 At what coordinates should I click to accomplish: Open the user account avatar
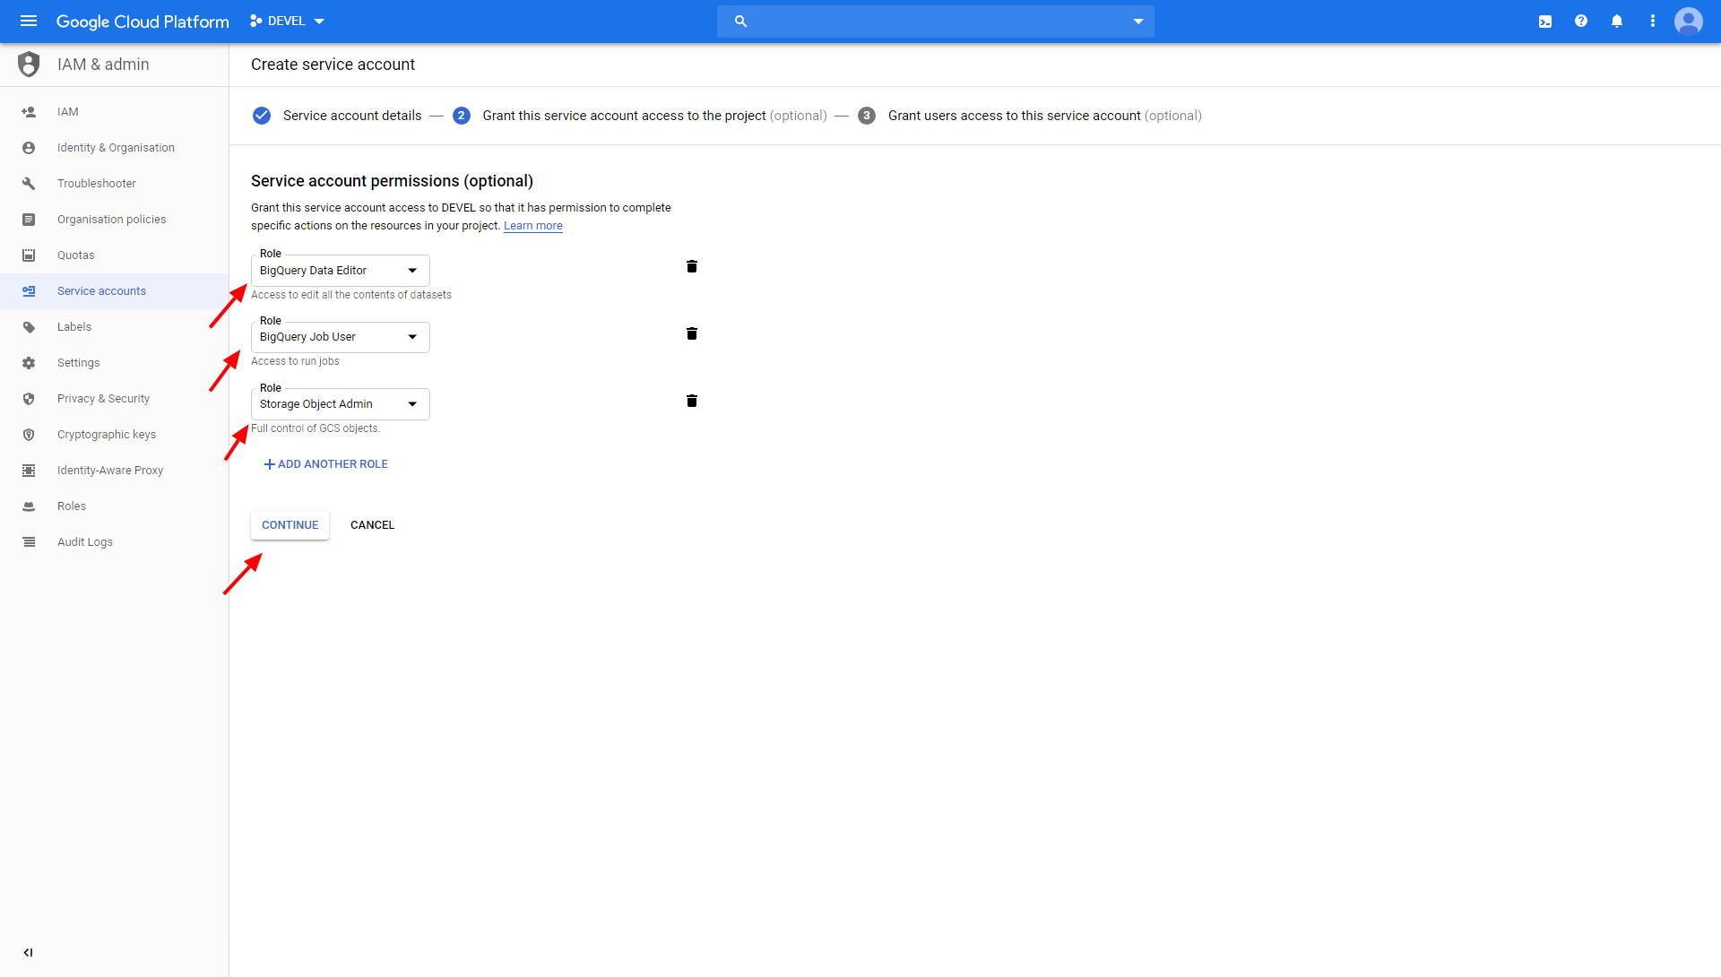(1689, 21)
